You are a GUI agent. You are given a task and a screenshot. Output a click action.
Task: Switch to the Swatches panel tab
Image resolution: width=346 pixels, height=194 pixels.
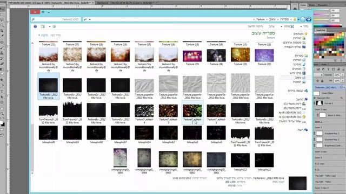[321, 30]
